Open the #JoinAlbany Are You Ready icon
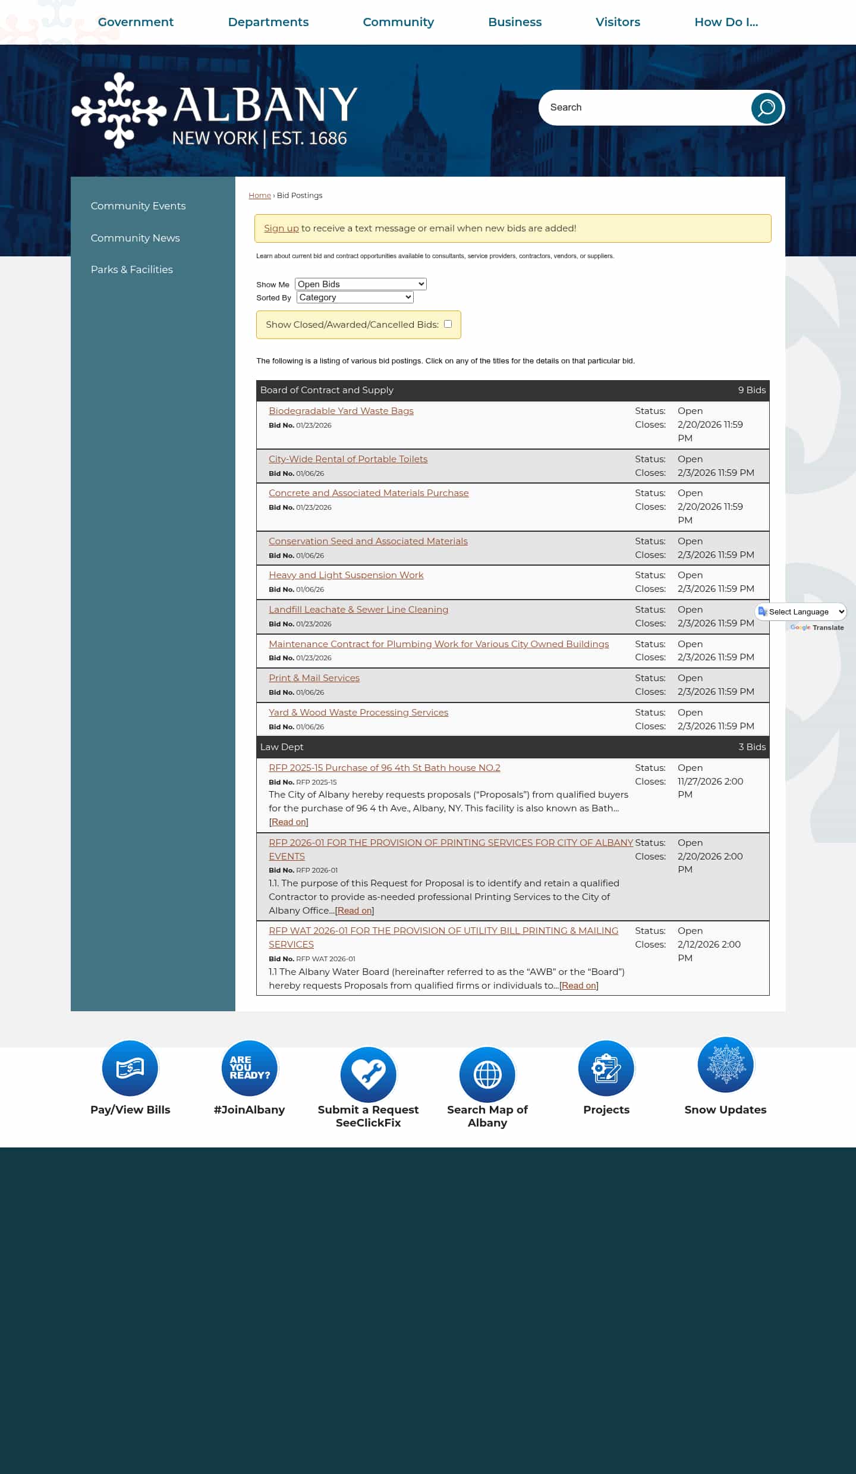 tap(250, 1068)
